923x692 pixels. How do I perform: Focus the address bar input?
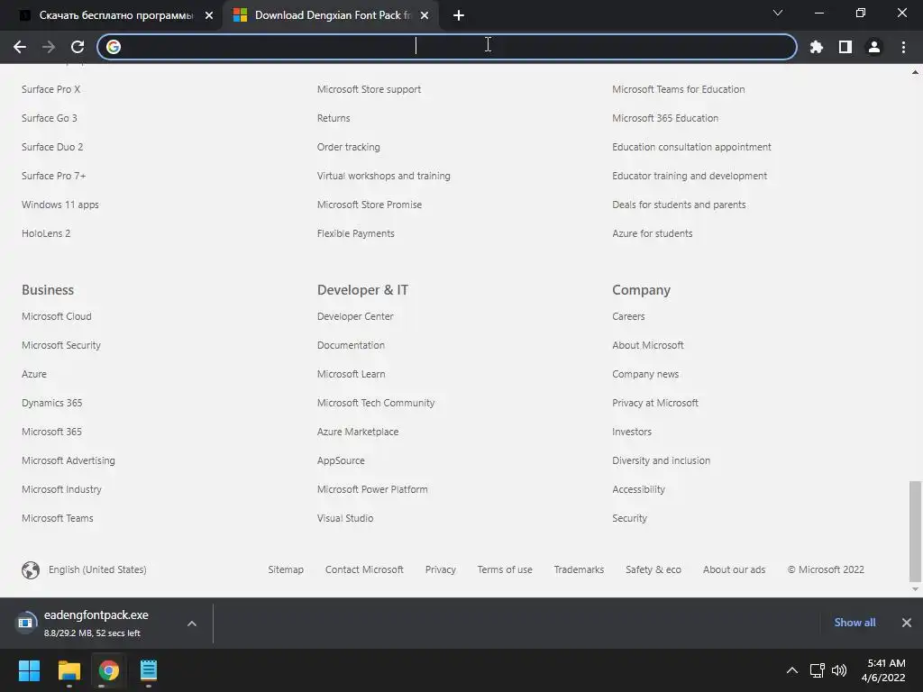tap(447, 47)
